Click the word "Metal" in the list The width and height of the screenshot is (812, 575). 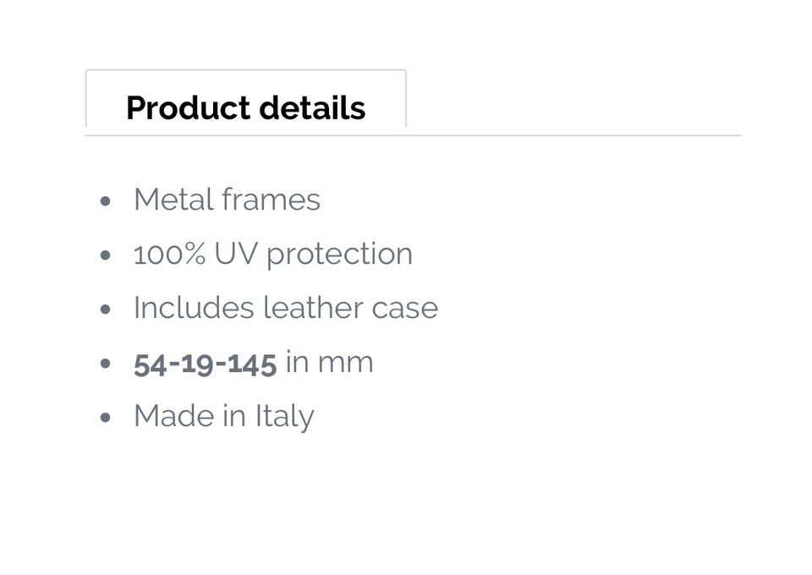173,200
